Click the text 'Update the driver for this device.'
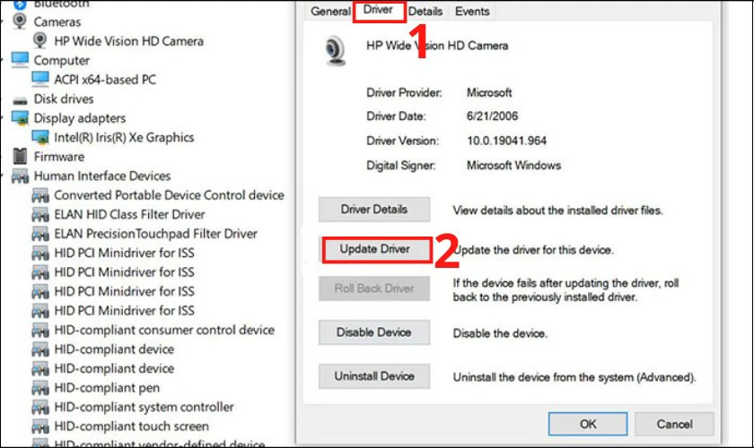Image resolution: width=754 pixels, height=448 pixels. (x=533, y=250)
